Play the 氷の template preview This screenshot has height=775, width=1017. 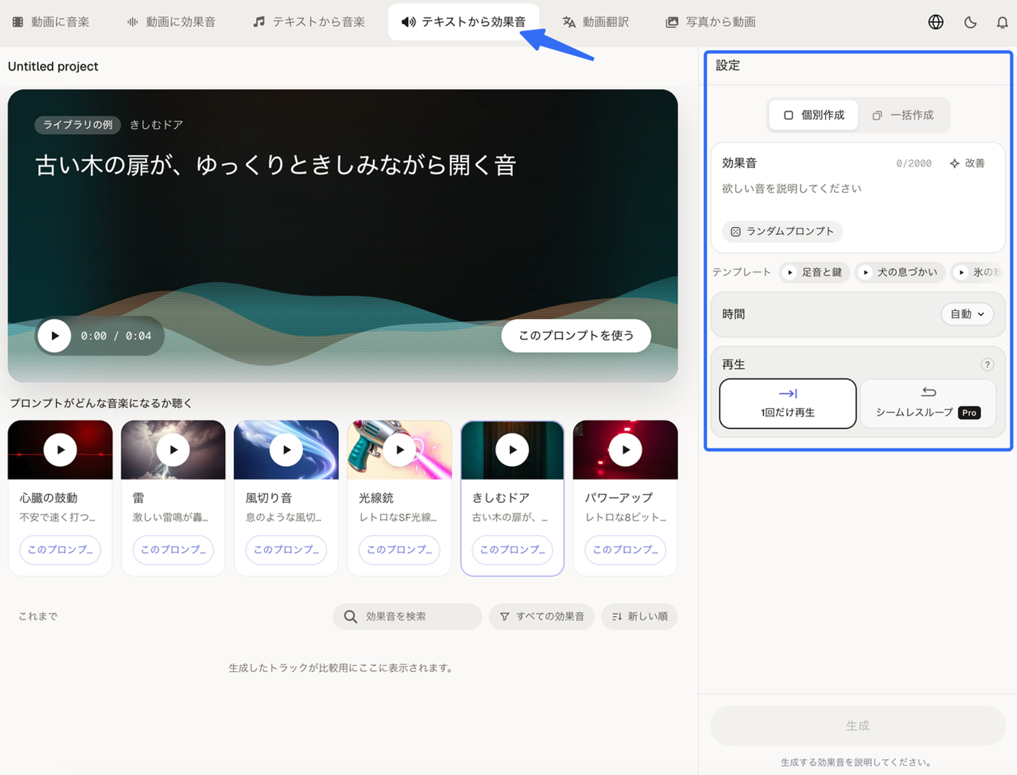tap(962, 272)
